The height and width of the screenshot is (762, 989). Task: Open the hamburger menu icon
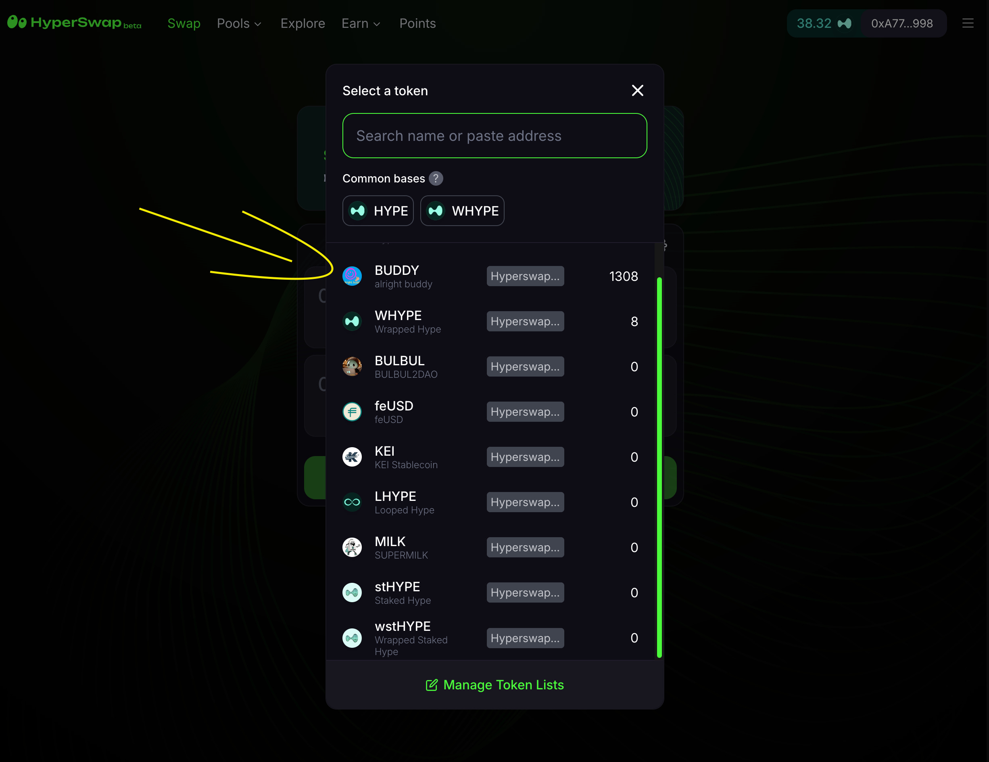(968, 23)
